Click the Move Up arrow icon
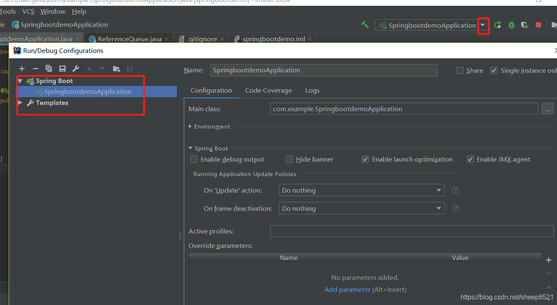Screen dimensions: 557x305 tap(89, 69)
